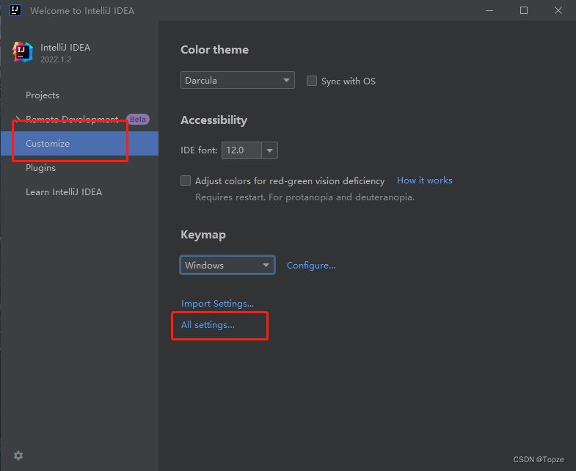Toggle red-green vision deficiency color adjustment
Viewport: 576px width, 471px height.
coord(186,180)
